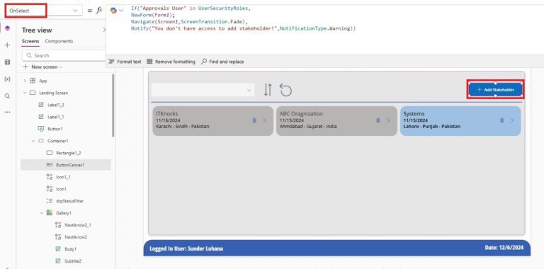The height and width of the screenshot is (269, 544).
Task: Click Find and replace button
Action: tap(222, 62)
